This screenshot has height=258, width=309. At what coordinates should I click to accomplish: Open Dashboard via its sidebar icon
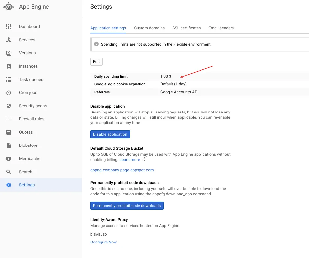[x=9, y=27]
